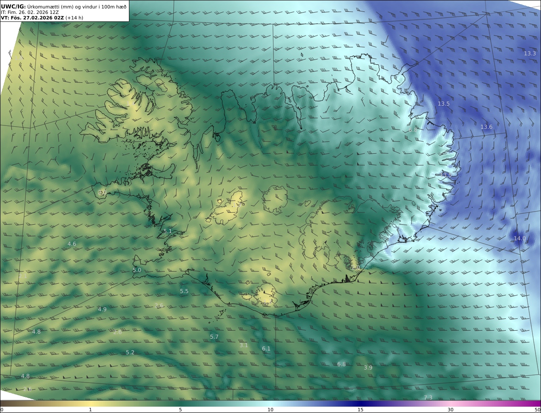Click the 13.5 value on the map
The width and height of the screenshot is (541, 413).
tap(444, 103)
